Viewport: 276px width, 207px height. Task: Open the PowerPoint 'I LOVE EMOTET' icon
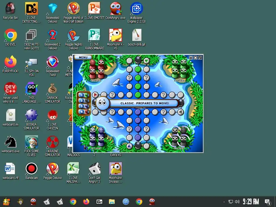94,11
